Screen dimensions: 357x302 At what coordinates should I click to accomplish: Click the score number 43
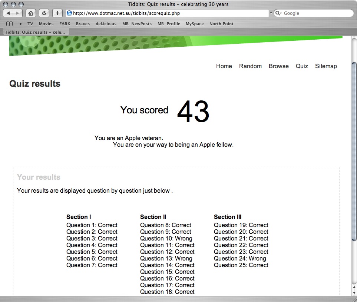click(193, 111)
